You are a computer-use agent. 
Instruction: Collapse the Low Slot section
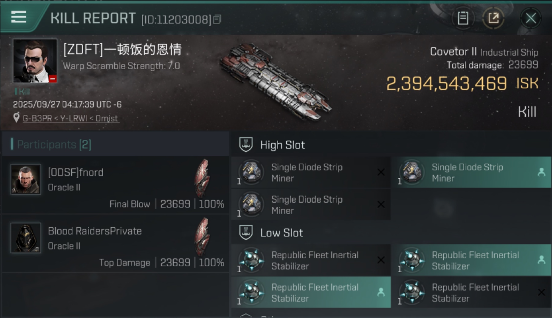(246, 233)
